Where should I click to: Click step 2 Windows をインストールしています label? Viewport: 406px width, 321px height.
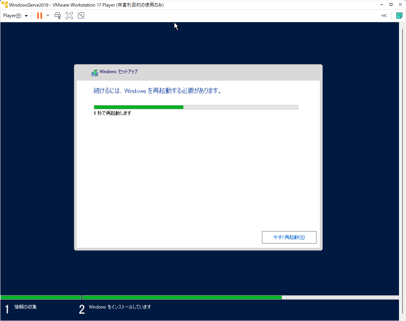coord(120,307)
